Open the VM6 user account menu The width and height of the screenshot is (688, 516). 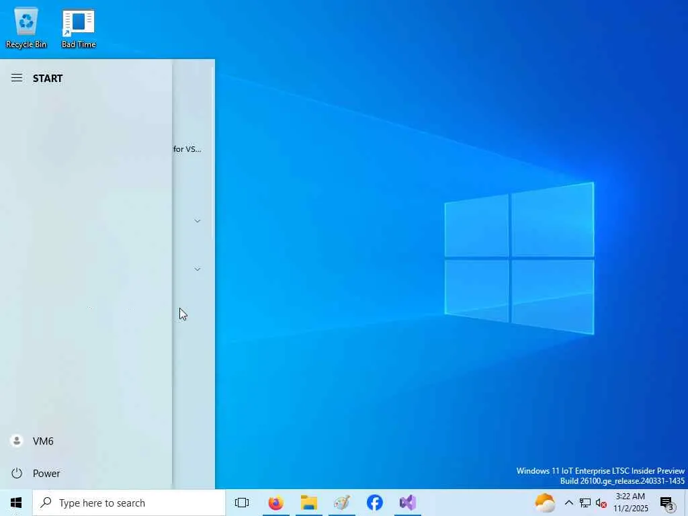[86, 441]
